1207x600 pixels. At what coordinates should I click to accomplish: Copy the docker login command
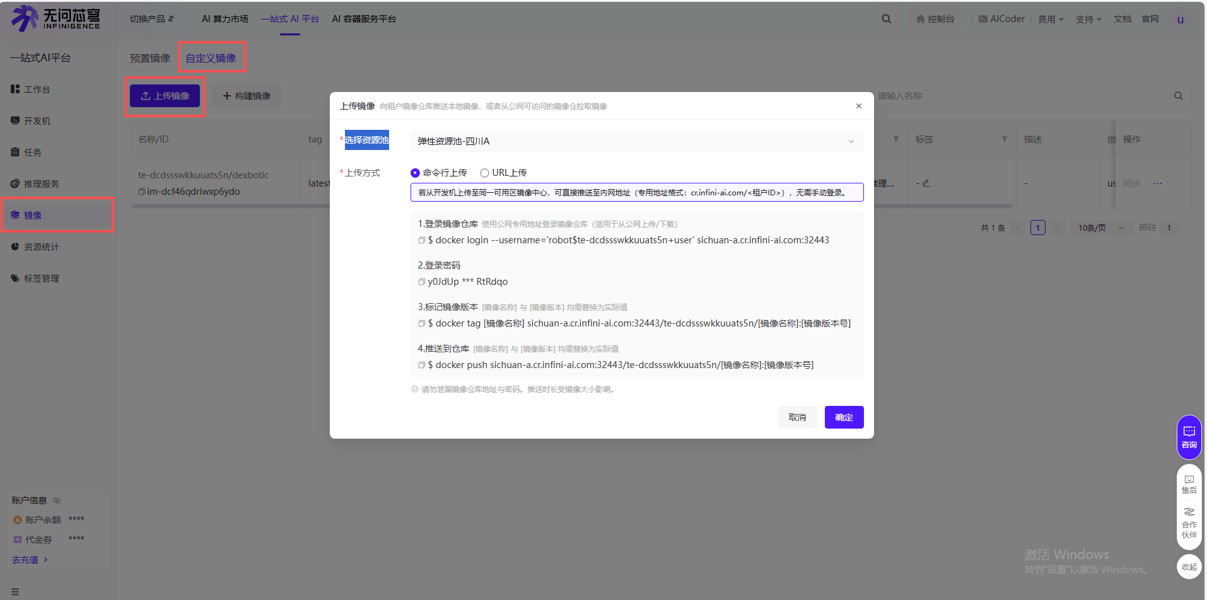[421, 239]
